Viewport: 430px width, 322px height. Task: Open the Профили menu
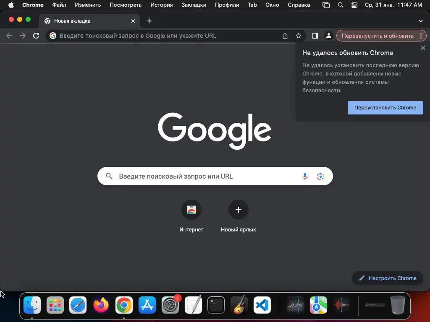pyautogui.click(x=227, y=5)
